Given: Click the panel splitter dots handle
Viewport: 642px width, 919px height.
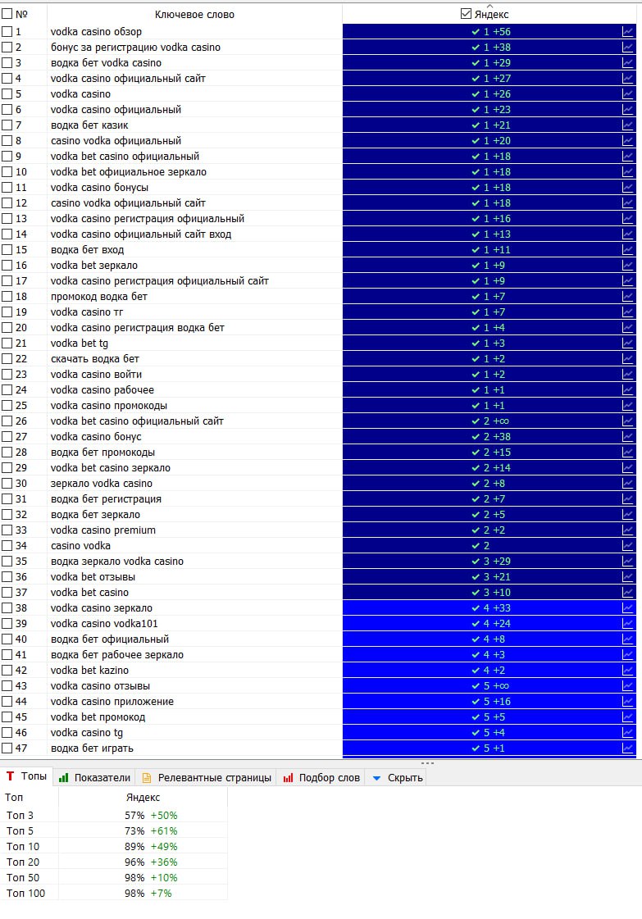Looking at the screenshot, I should click(428, 763).
